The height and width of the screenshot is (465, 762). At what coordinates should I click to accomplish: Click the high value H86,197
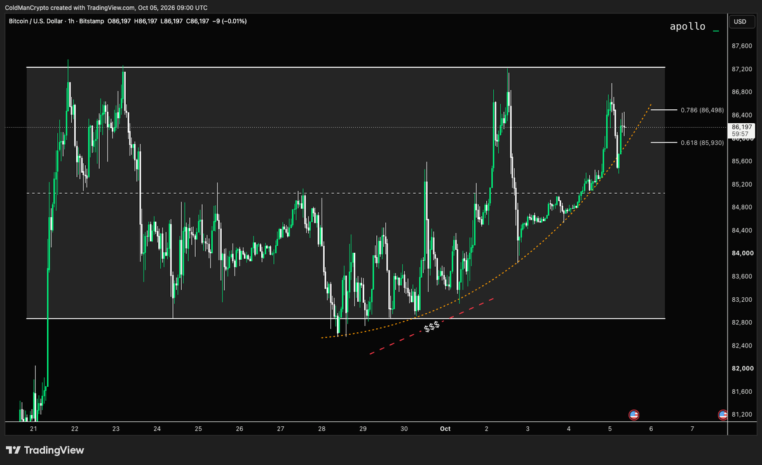pos(146,22)
